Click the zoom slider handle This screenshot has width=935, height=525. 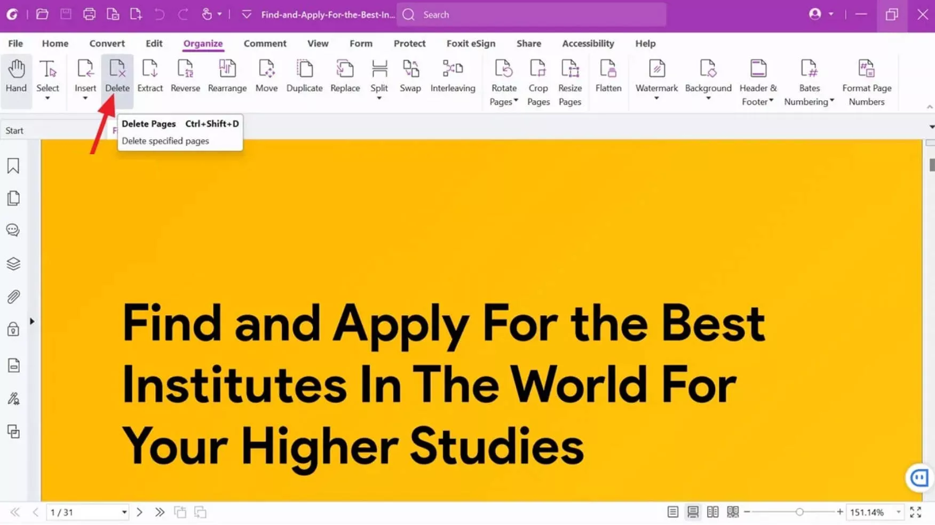tap(799, 512)
